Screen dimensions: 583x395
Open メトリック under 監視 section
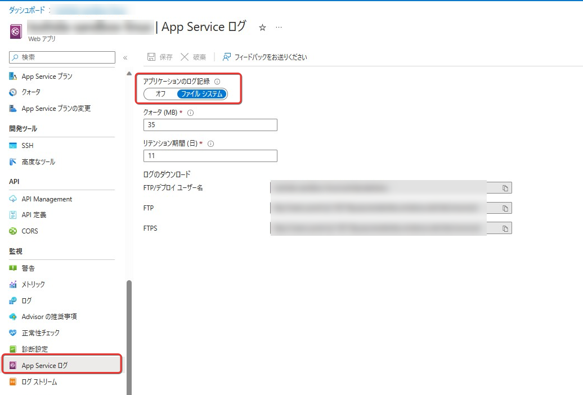tap(33, 285)
